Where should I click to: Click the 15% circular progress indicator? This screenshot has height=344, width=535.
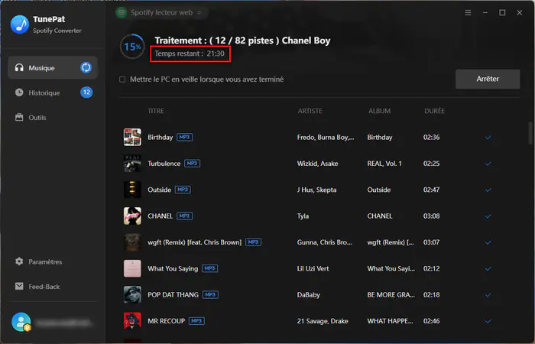(x=132, y=47)
